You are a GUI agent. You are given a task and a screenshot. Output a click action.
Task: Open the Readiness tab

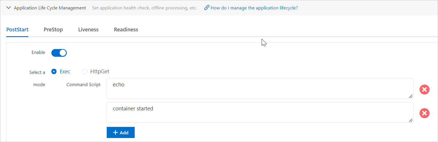126,30
